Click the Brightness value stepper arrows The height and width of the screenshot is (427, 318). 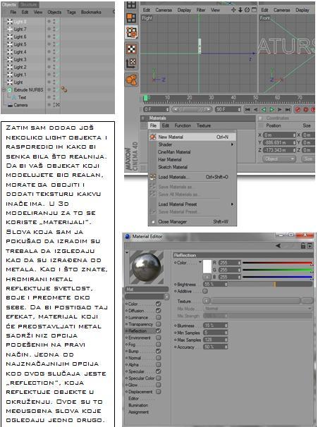(226, 284)
